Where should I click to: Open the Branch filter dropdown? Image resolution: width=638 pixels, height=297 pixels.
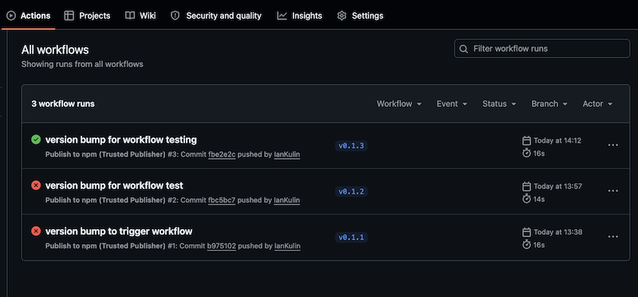pyautogui.click(x=549, y=104)
